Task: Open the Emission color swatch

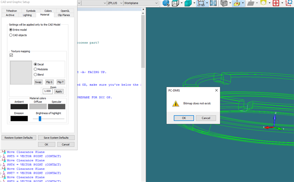Action: (x=19, y=118)
